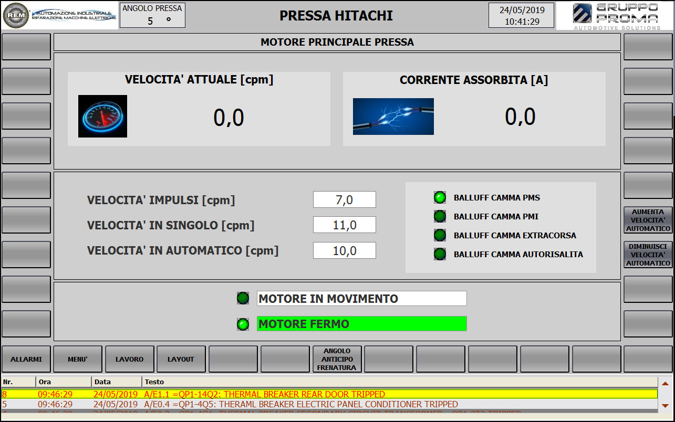Viewport: 675px width, 422px height.
Task: Click the MOTORE IN MOVIMENTO status LED
Action: (x=243, y=299)
